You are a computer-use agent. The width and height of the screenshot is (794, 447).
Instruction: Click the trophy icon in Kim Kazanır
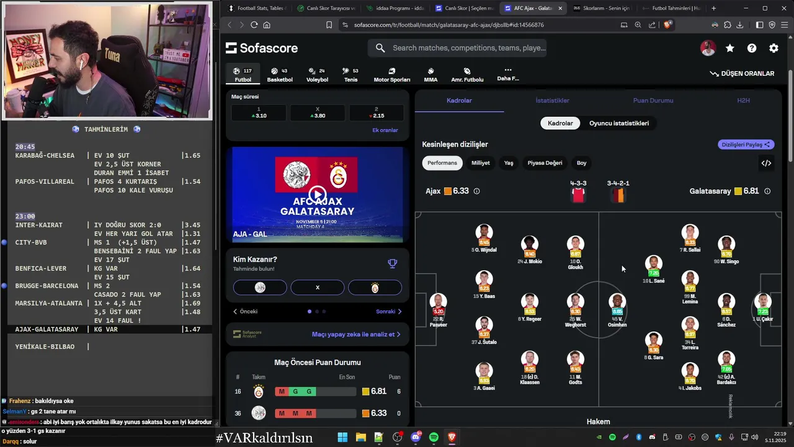pos(393,263)
